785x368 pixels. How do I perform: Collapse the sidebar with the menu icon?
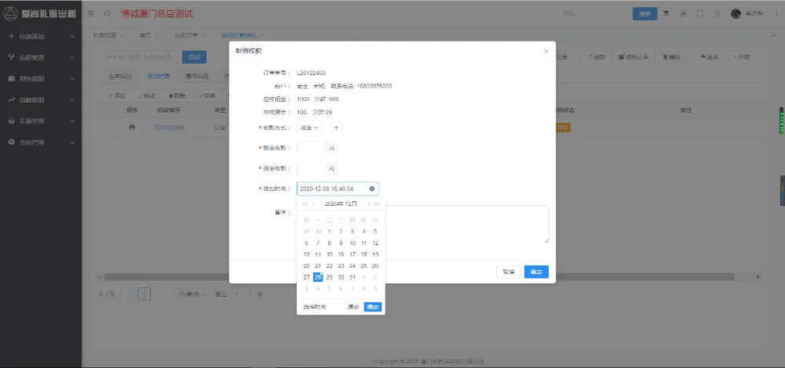click(x=91, y=13)
